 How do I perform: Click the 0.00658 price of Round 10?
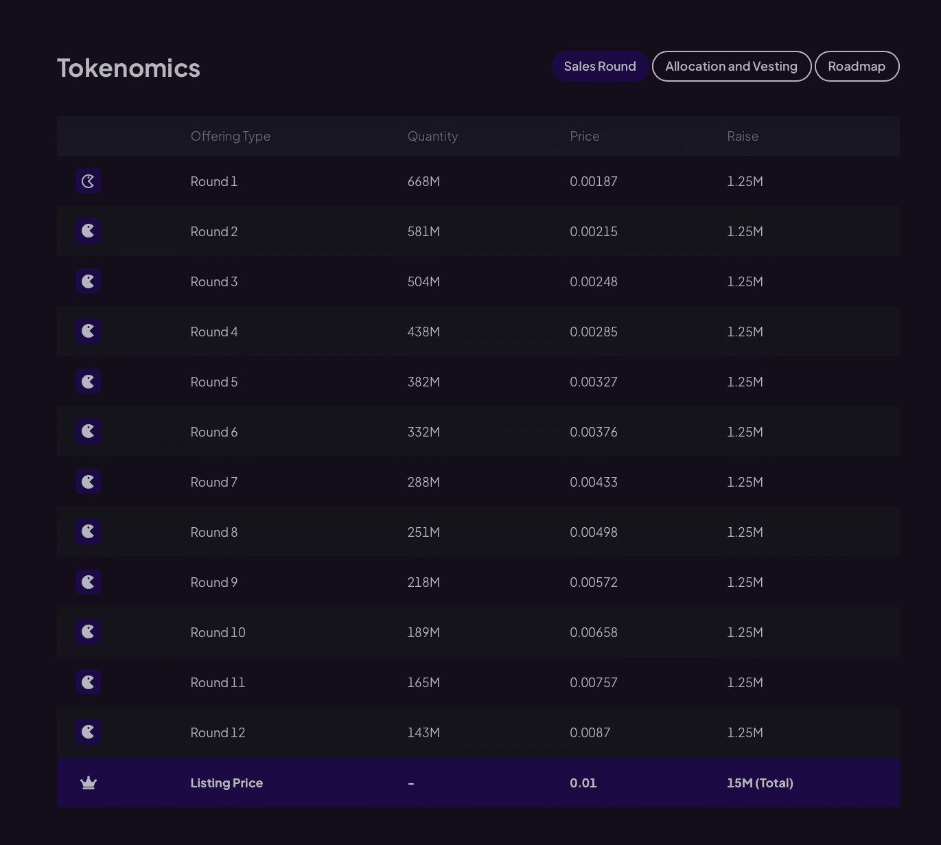click(x=594, y=632)
